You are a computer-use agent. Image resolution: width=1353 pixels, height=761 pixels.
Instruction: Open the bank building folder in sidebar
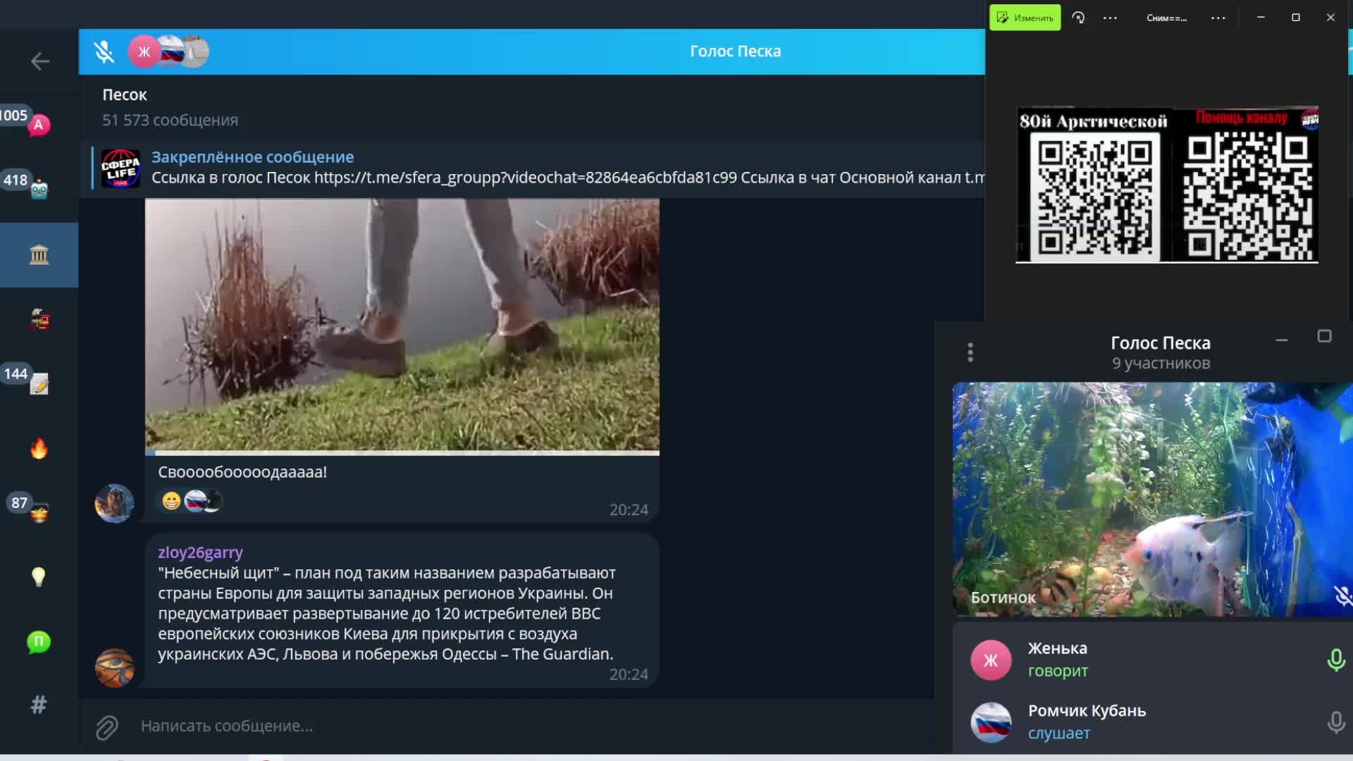coord(39,255)
